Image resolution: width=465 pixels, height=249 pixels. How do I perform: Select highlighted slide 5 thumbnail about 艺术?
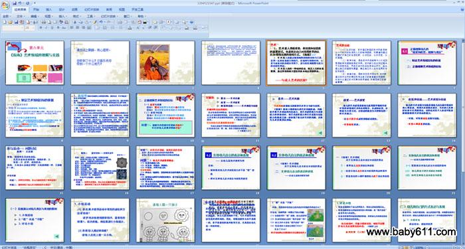coord(296,63)
